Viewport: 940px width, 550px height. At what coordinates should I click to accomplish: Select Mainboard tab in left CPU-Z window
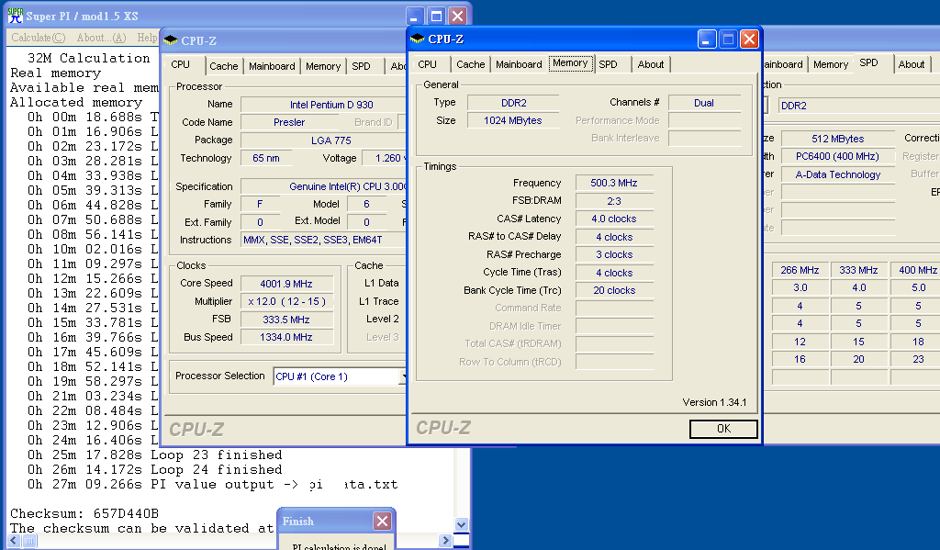point(272,66)
